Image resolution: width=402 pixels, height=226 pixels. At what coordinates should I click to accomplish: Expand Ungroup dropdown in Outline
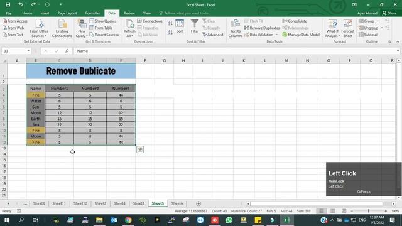[382, 28]
